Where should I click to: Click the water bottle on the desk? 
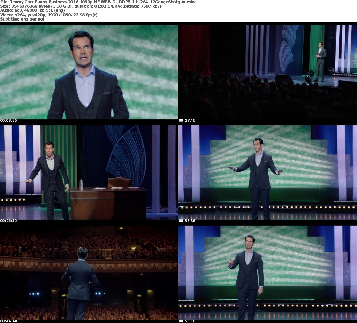(x=81, y=184)
